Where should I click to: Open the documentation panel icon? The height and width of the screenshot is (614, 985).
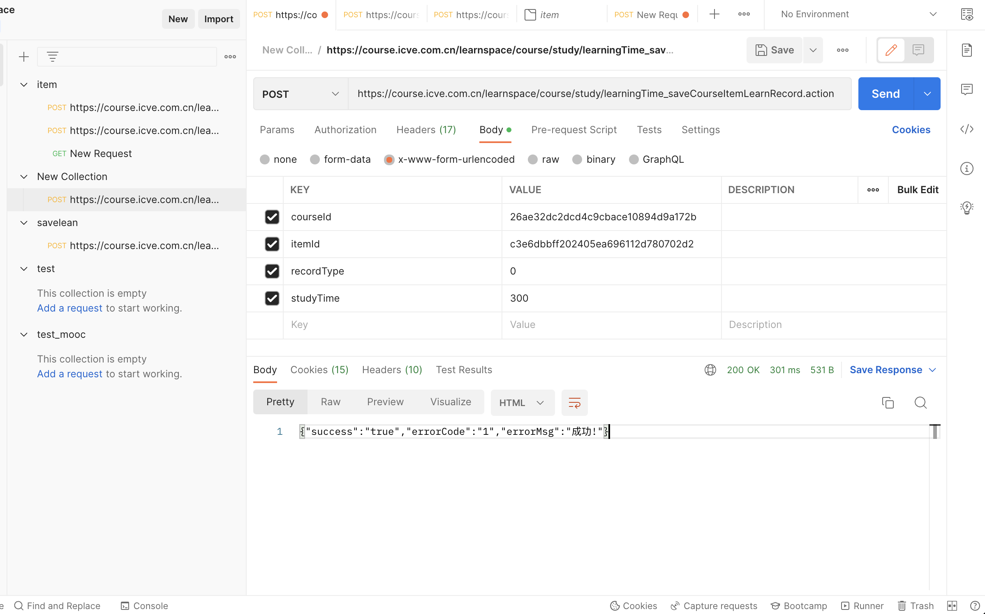click(967, 50)
